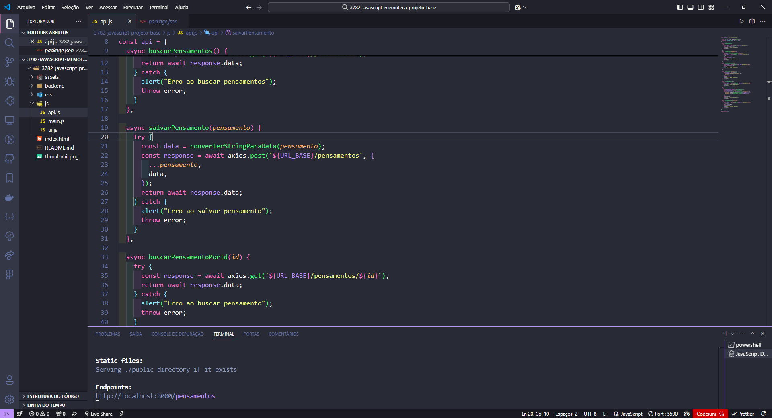Open the Explorer view in activity bar
Screen dimensions: 772x418
click(x=10, y=24)
